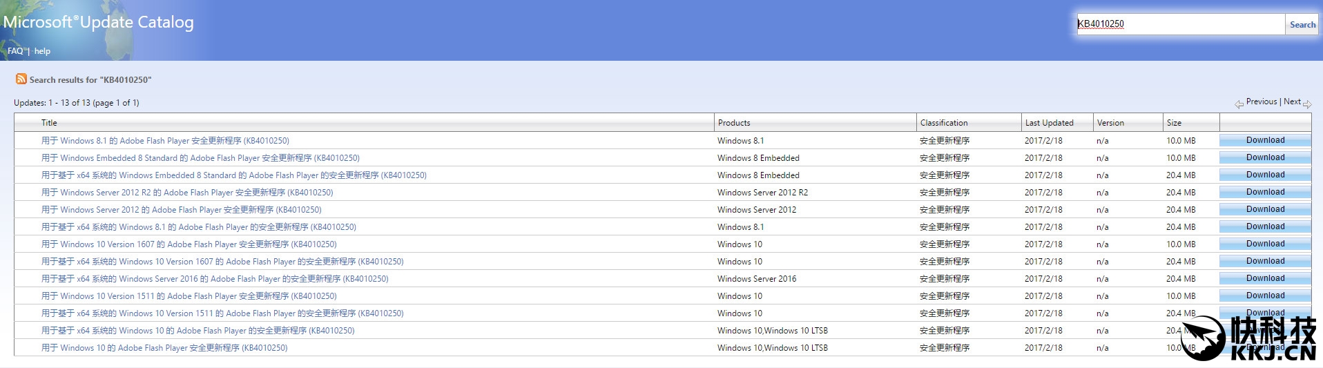Click the Previous page arrow icon

coord(1239,104)
